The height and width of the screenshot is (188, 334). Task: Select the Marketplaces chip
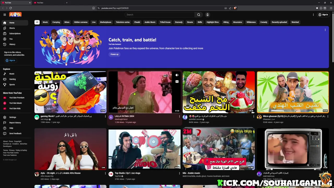(x=106, y=22)
